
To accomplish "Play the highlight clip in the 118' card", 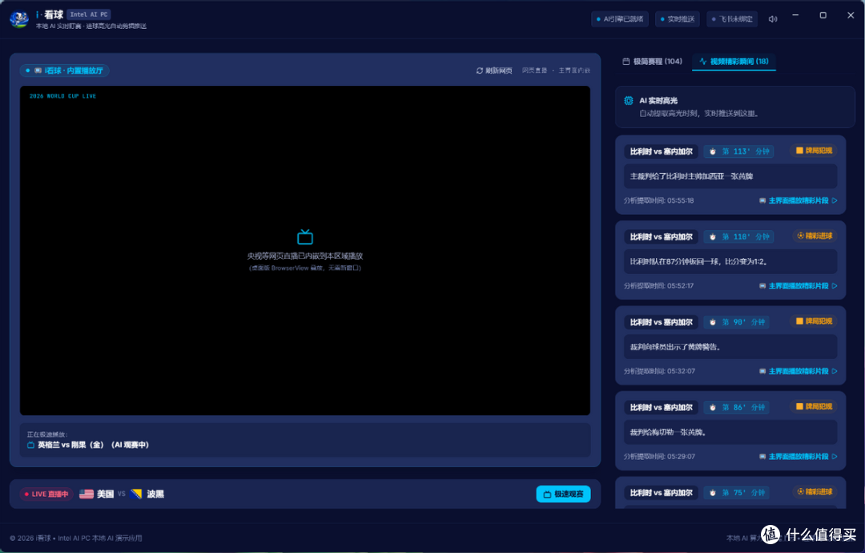I will click(799, 286).
